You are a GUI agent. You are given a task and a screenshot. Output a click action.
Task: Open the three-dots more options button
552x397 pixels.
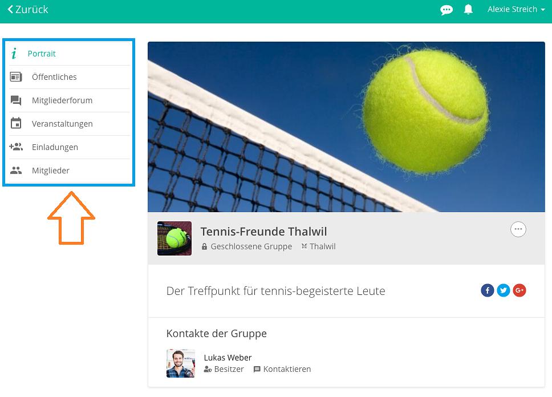coord(518,229)
